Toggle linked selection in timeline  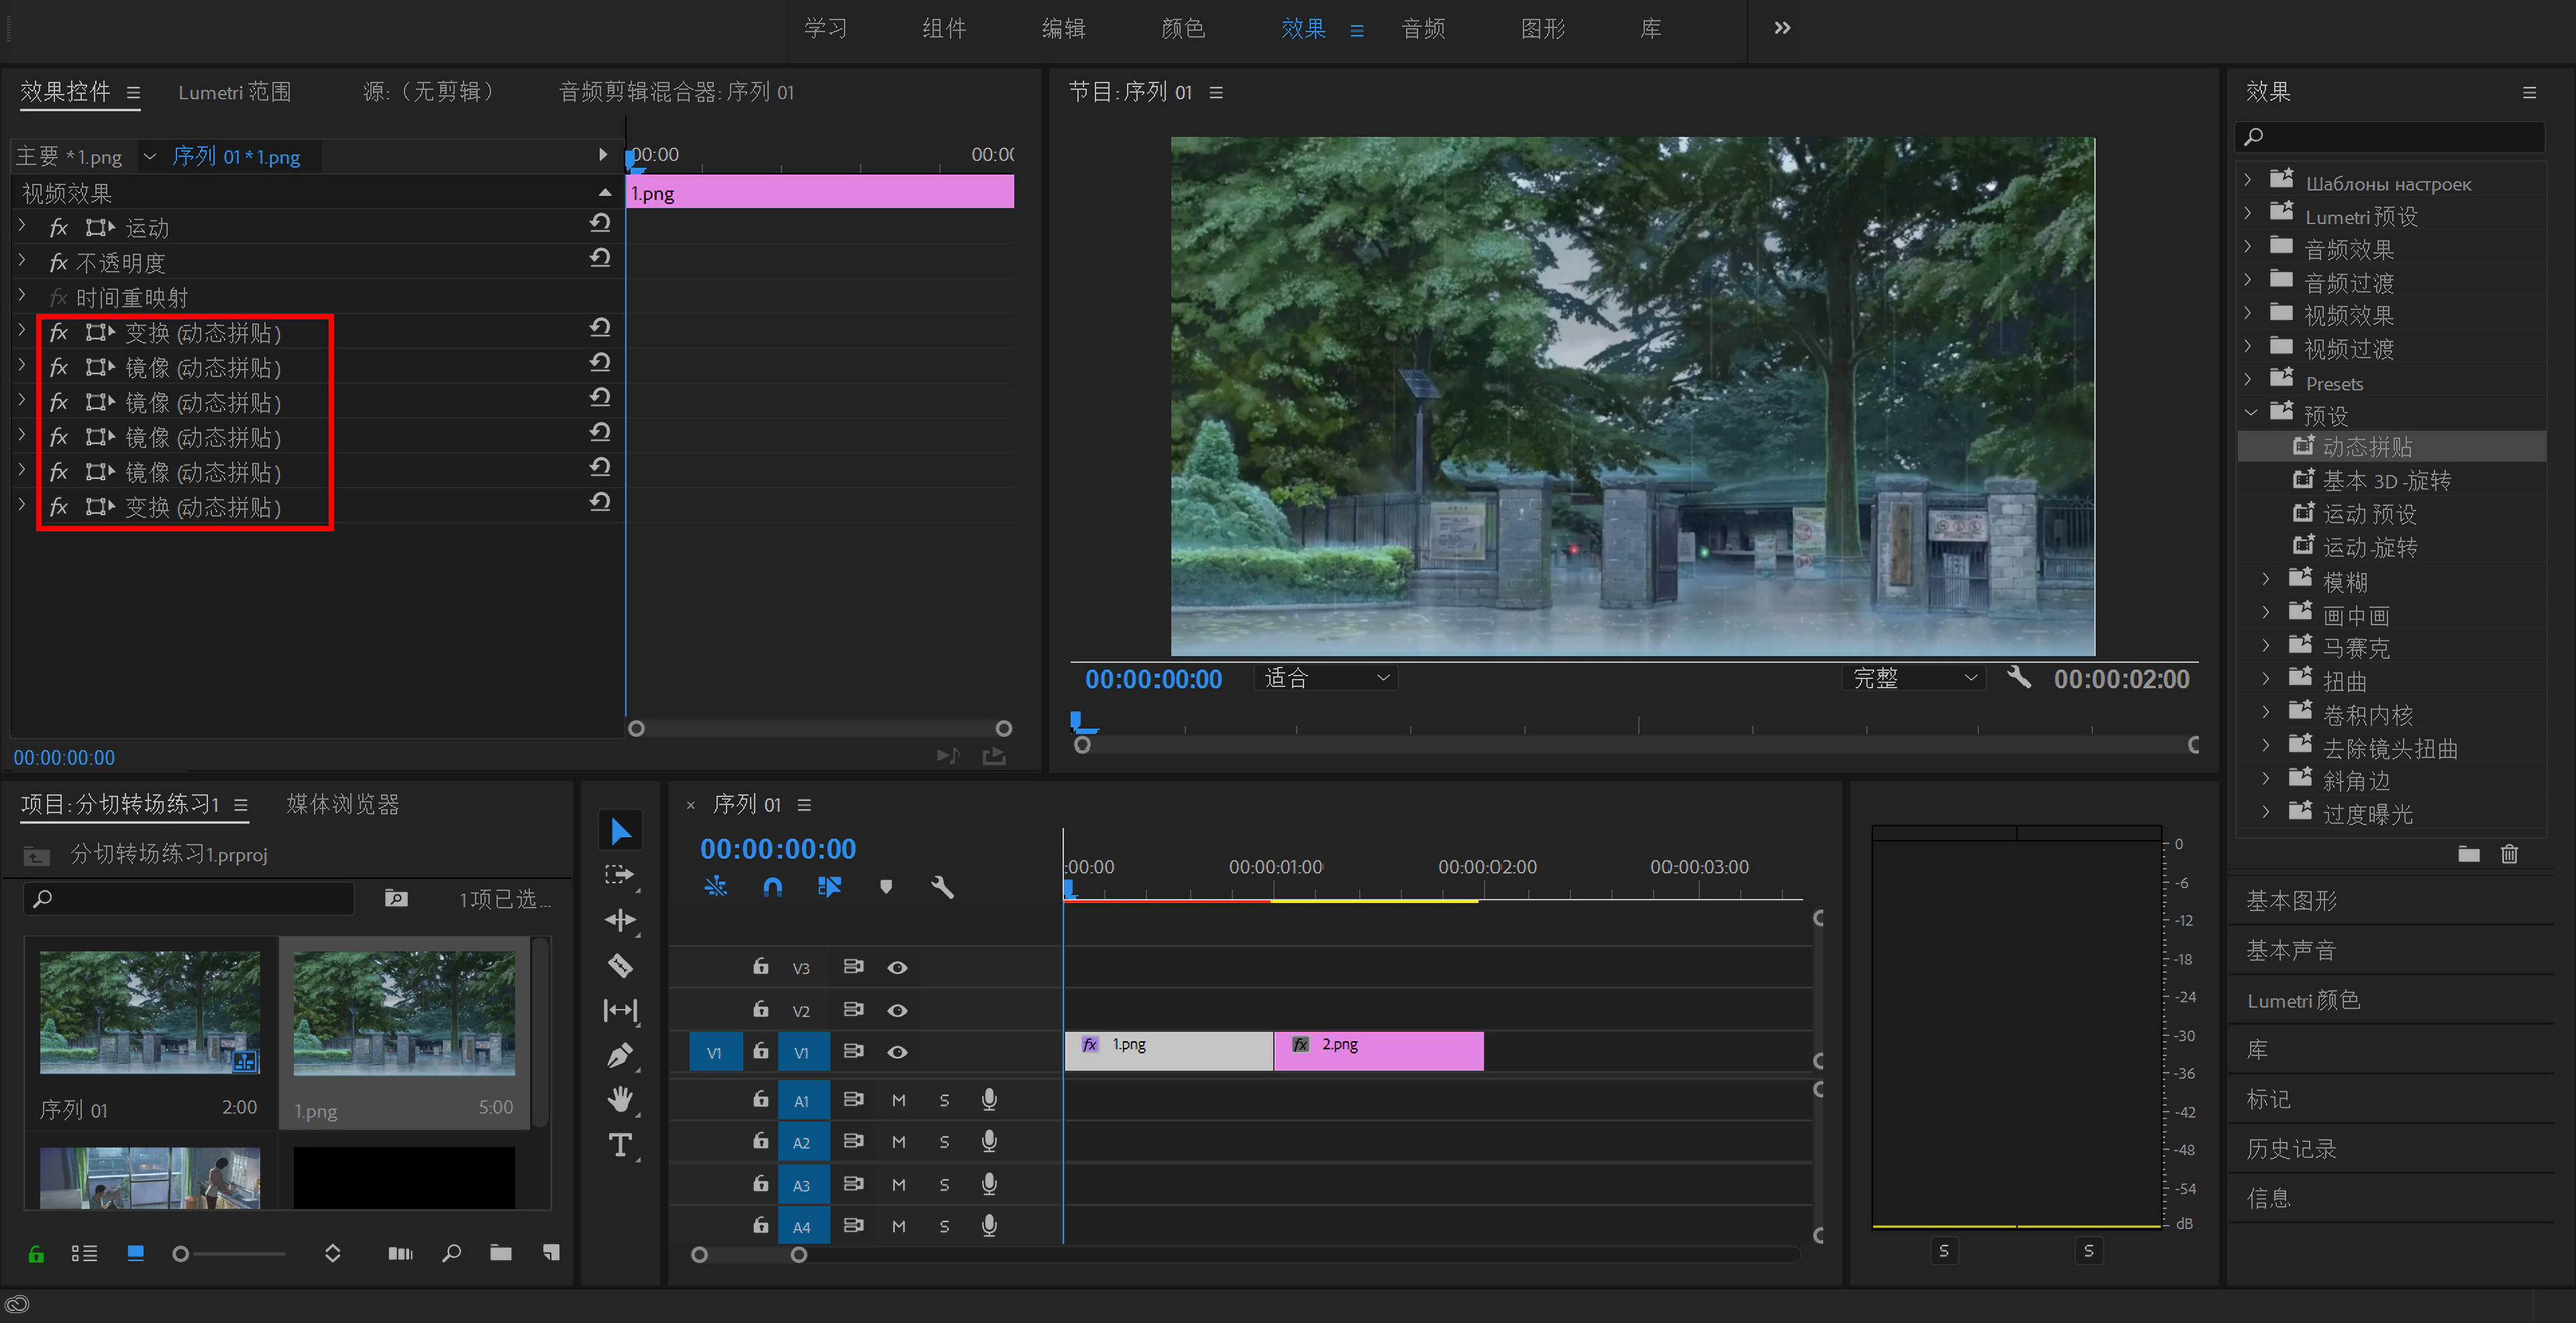point(829,886)
